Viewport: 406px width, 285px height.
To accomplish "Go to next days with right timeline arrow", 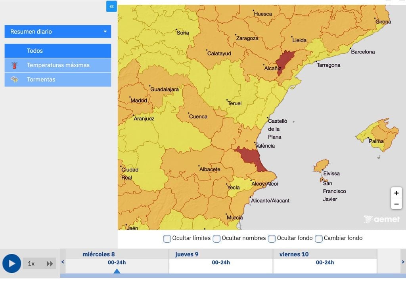I will point(403,262).
